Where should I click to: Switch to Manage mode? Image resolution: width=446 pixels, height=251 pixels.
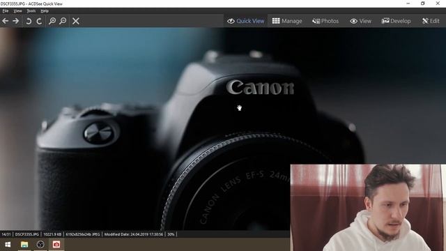point(287,21)
